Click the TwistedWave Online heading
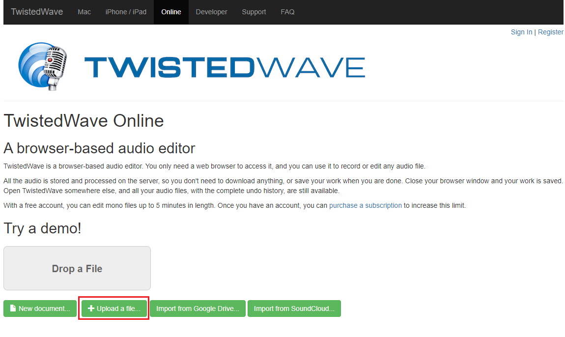Viewport: 565px width, 337px height. (x=84, y=121)
